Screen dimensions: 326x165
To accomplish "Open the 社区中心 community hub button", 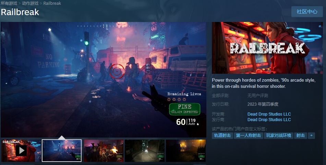I will [307, 12].
